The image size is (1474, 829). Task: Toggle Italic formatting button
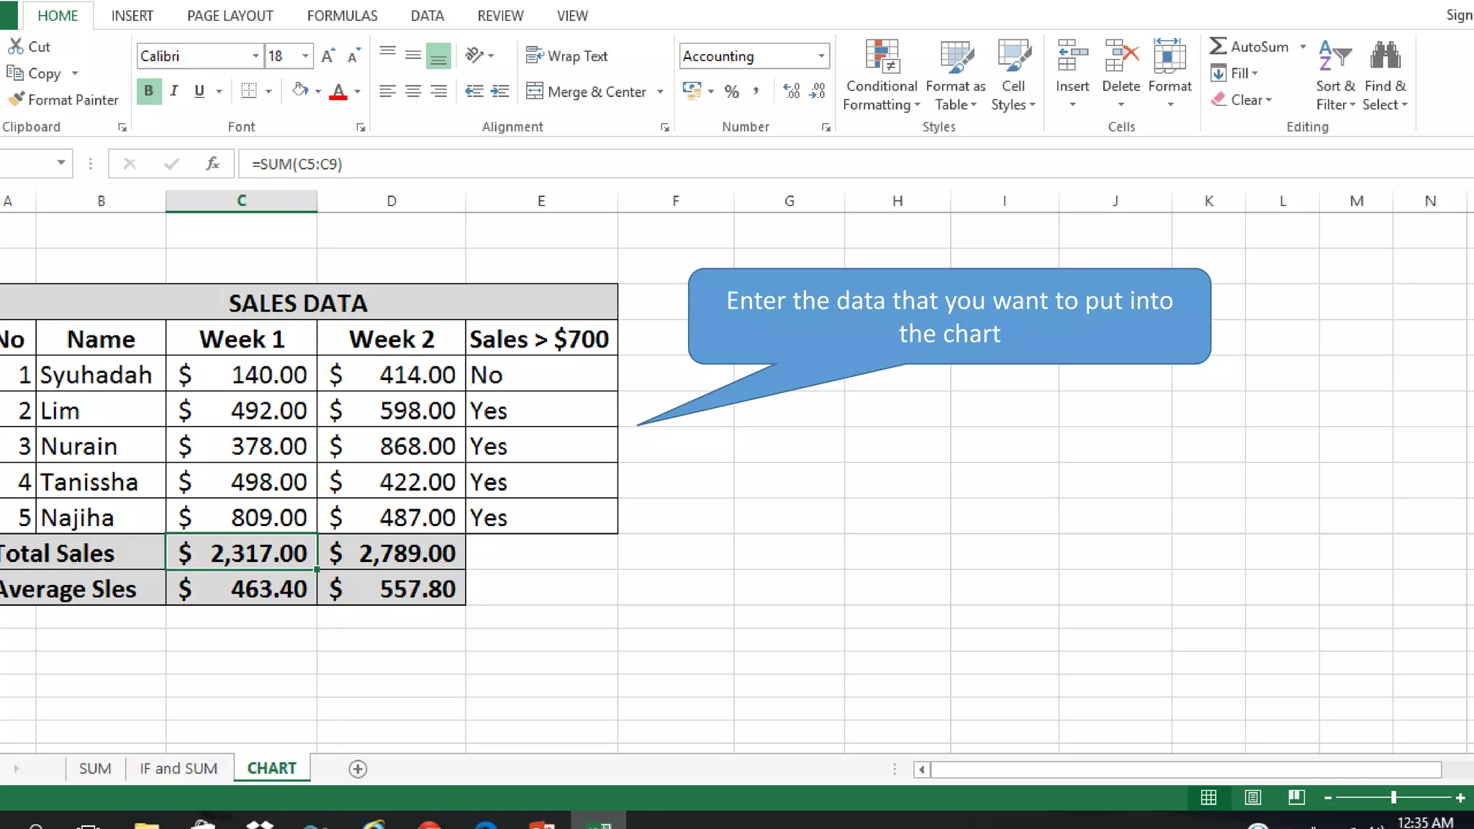[x=173, y=91]
